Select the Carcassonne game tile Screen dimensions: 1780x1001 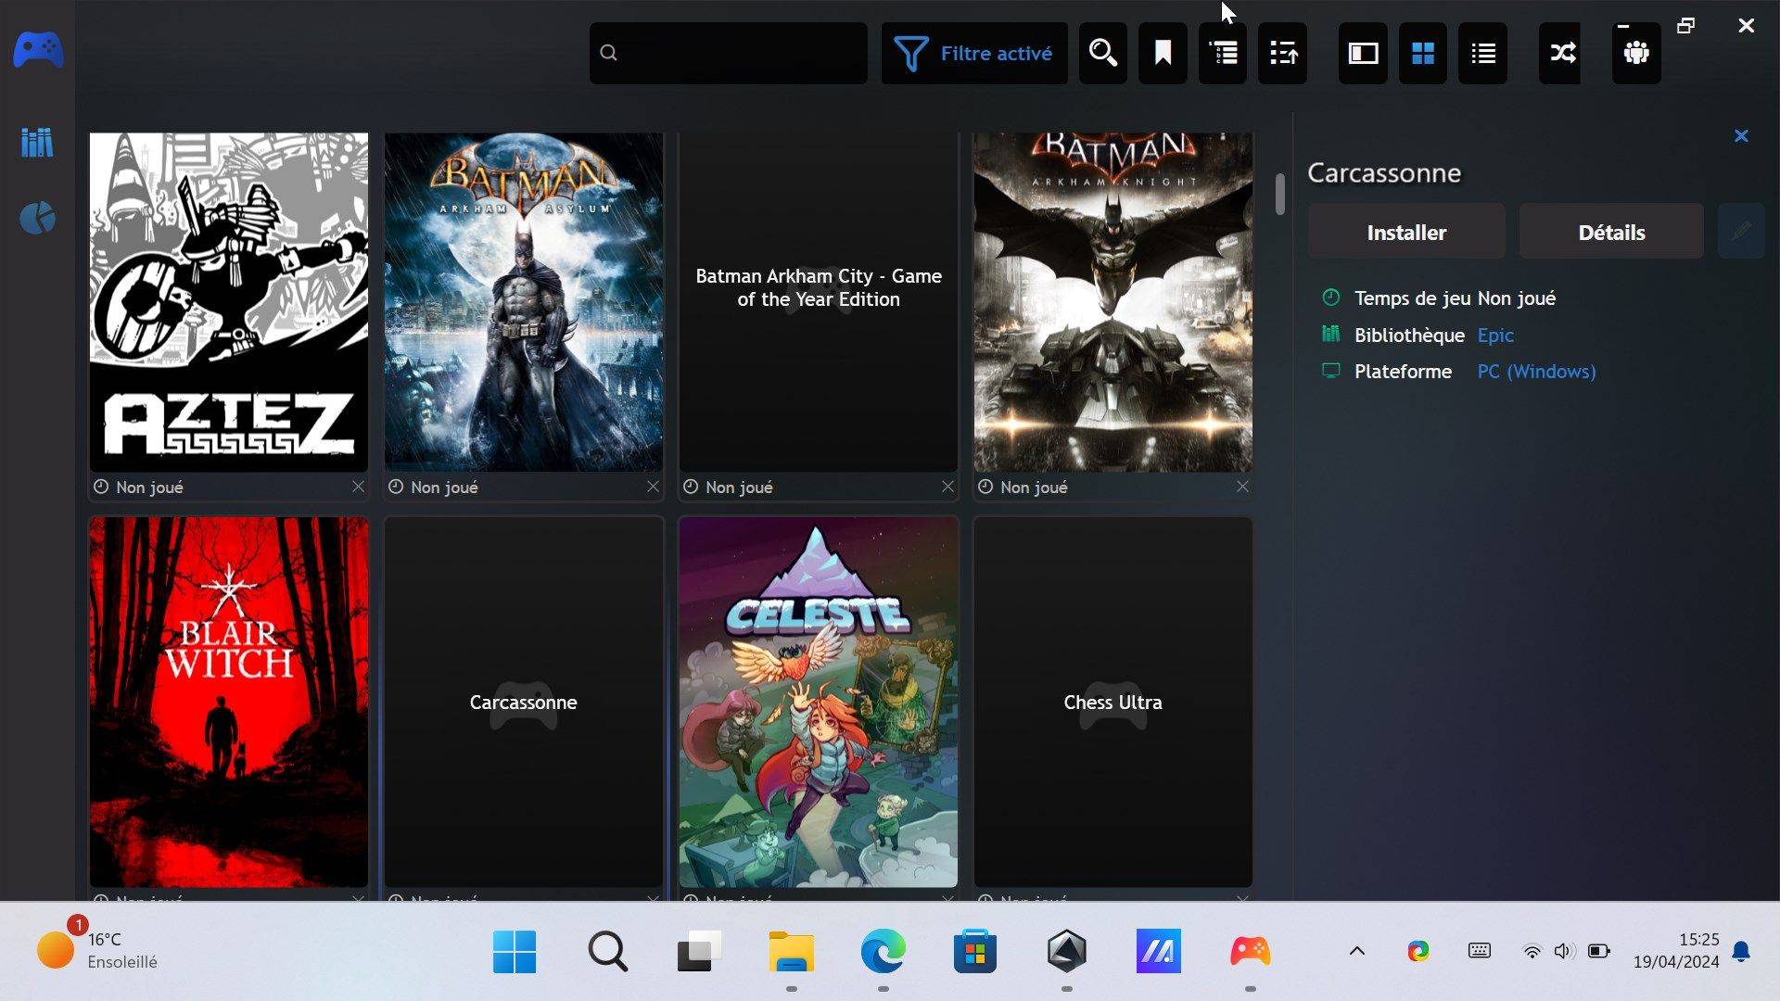(524, 703)
